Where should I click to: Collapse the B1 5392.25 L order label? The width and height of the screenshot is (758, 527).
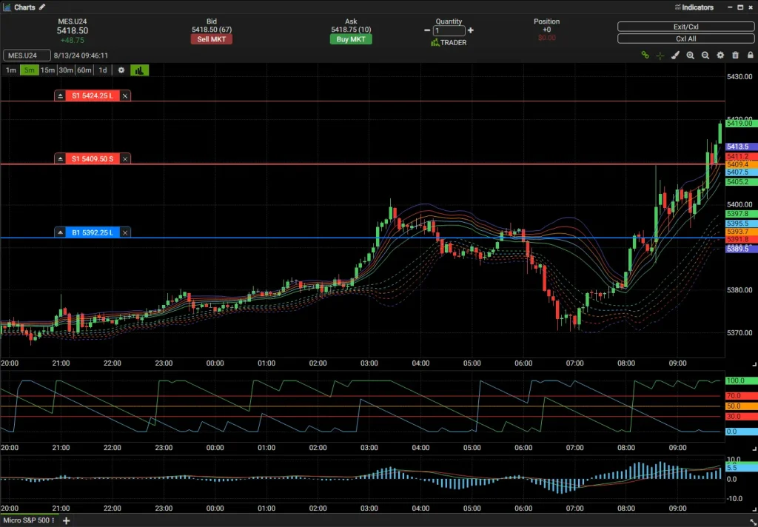59,232
